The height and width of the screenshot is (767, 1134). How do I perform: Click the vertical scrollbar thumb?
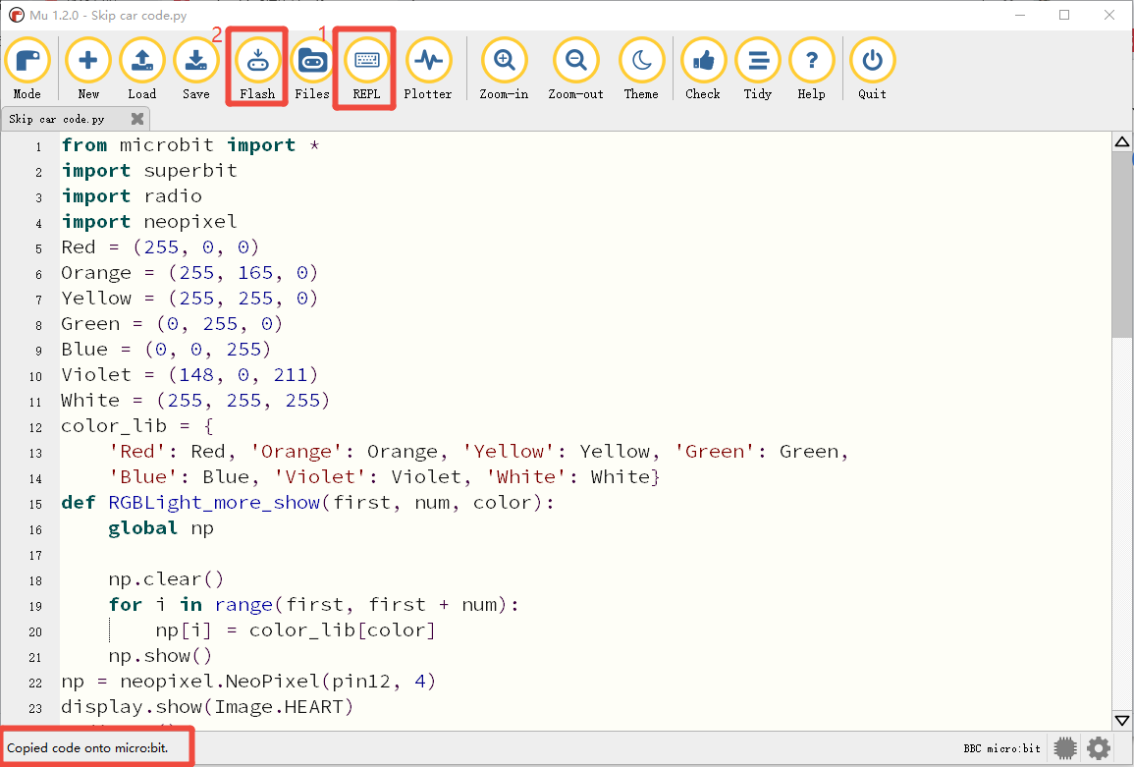(x=1121, y=244)
